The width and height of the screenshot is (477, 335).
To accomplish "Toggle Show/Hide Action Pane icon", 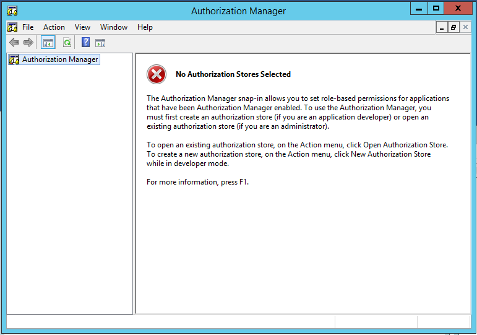I will 100,43.
